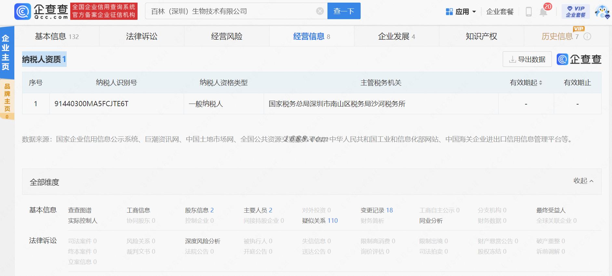Click 财务简析 in dimensions list
This screenshot has height=276, width=612.
[x=372, y=221]
